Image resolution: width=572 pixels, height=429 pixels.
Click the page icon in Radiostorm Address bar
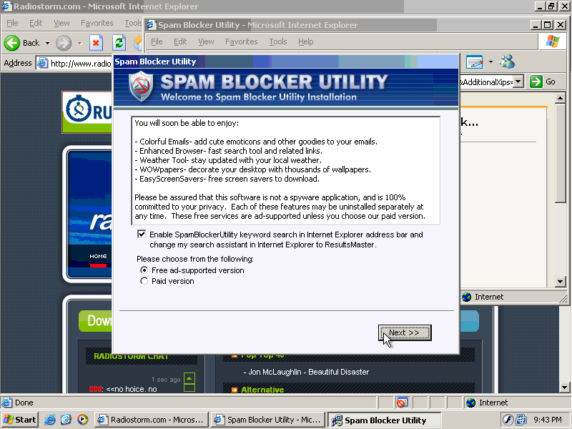pos(43,63)
